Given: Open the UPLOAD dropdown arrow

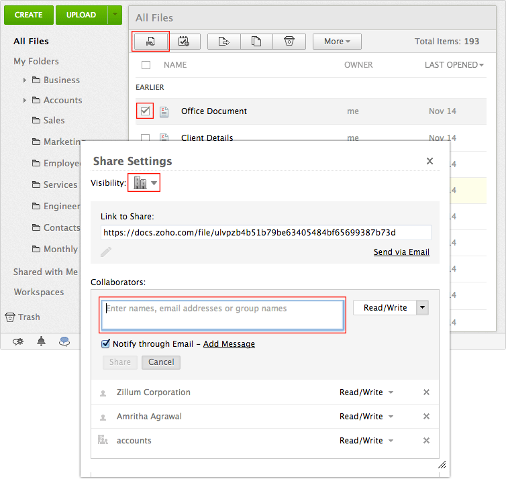Looking at the screenshot, I should tap(115, 15).
